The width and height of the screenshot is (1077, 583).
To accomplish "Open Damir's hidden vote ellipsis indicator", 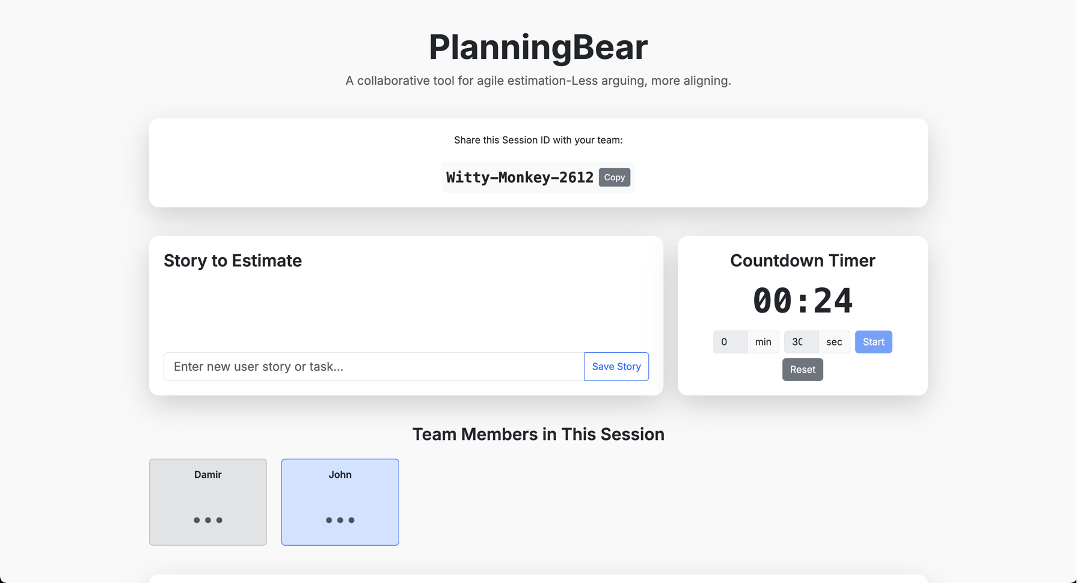I will (x=207, y=519).
